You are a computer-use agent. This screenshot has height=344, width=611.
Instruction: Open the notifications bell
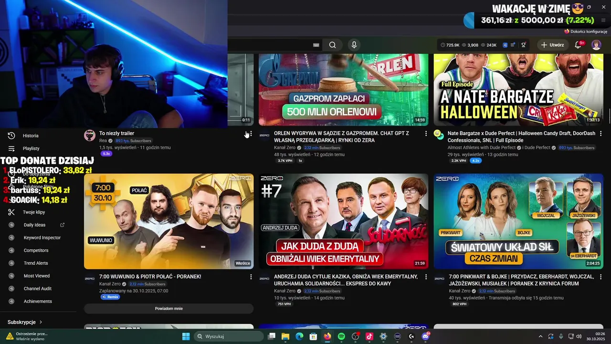click(578, 45)
